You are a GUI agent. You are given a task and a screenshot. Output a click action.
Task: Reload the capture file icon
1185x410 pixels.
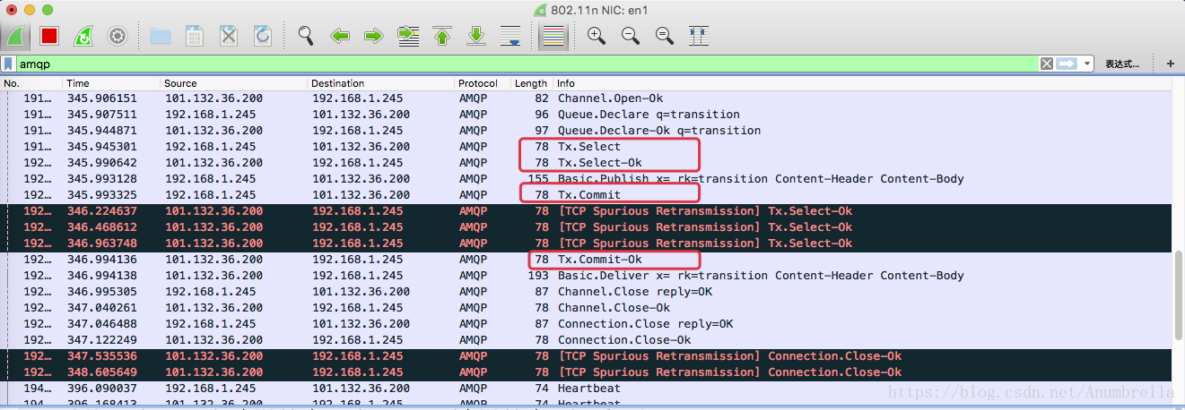tap(263, 36)
